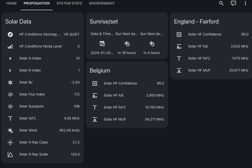The image size is (252, 168).
Task: Click the Belgium Solar HF foF2 value
Action: tap(154, 107)
